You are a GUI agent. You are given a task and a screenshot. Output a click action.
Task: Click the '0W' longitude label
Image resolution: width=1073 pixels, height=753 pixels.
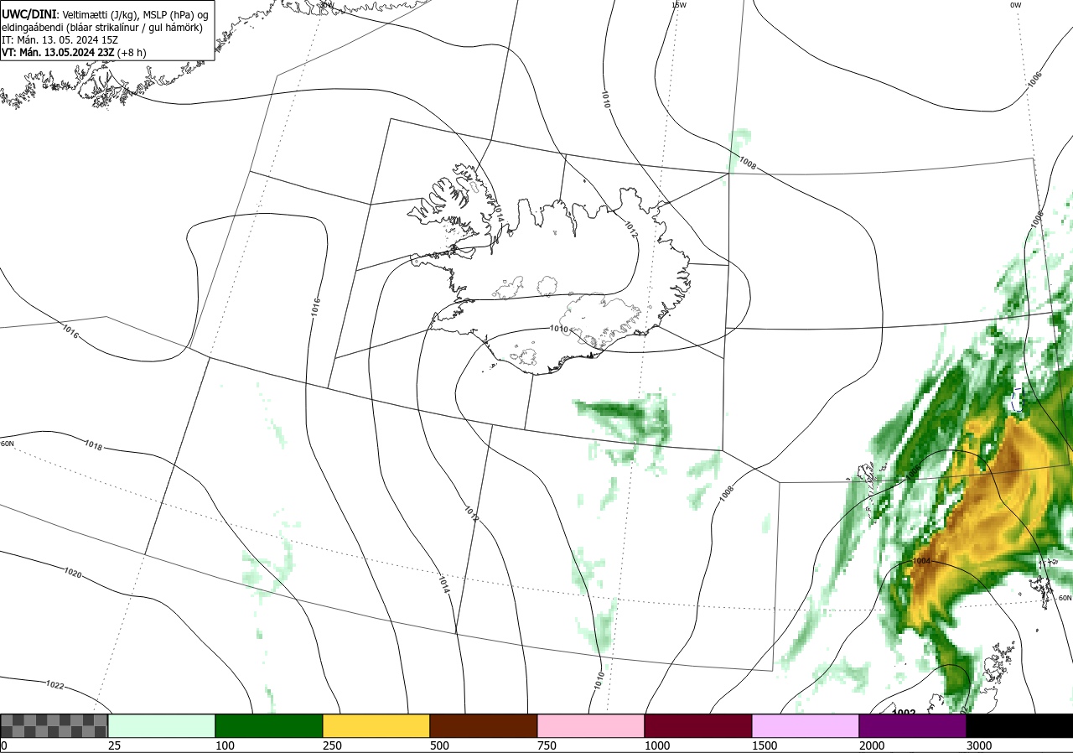pos(1015,5)
